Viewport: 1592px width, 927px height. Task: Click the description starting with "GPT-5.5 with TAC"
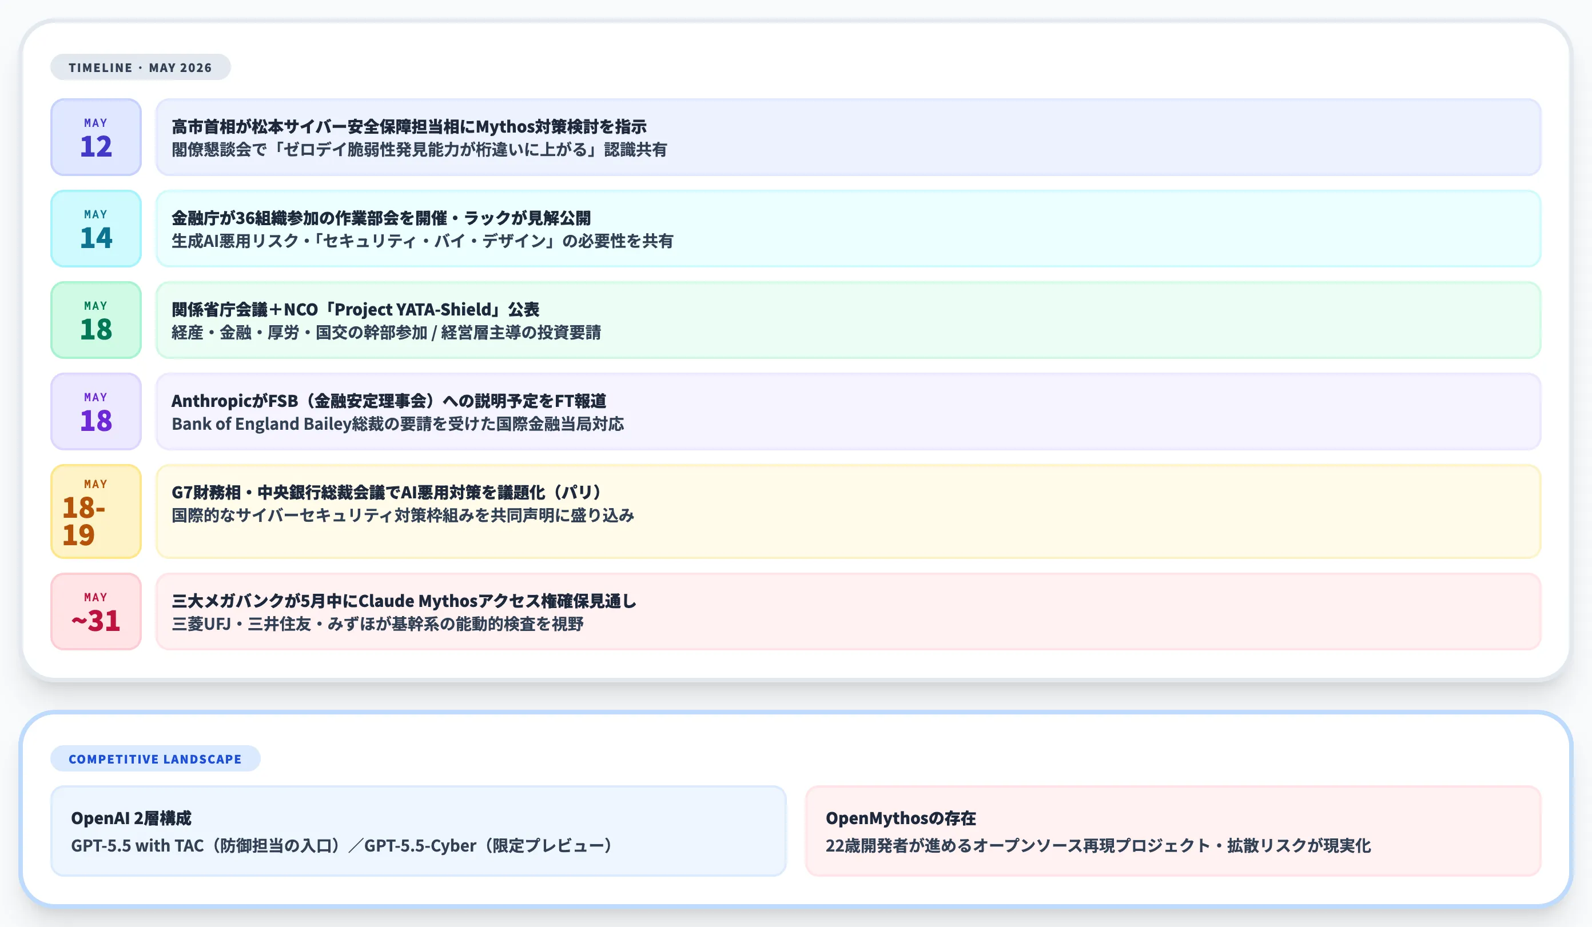pos(342,845)
